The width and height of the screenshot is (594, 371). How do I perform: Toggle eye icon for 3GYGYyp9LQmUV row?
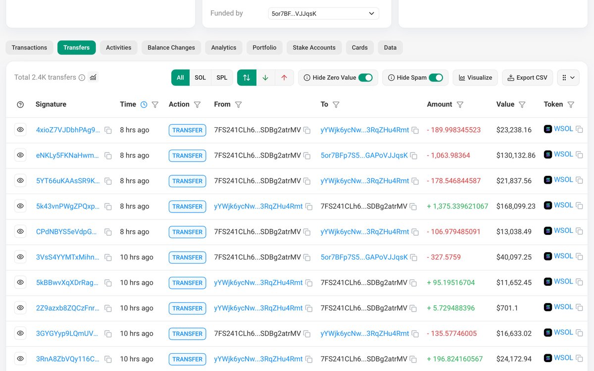pos(20,333)
